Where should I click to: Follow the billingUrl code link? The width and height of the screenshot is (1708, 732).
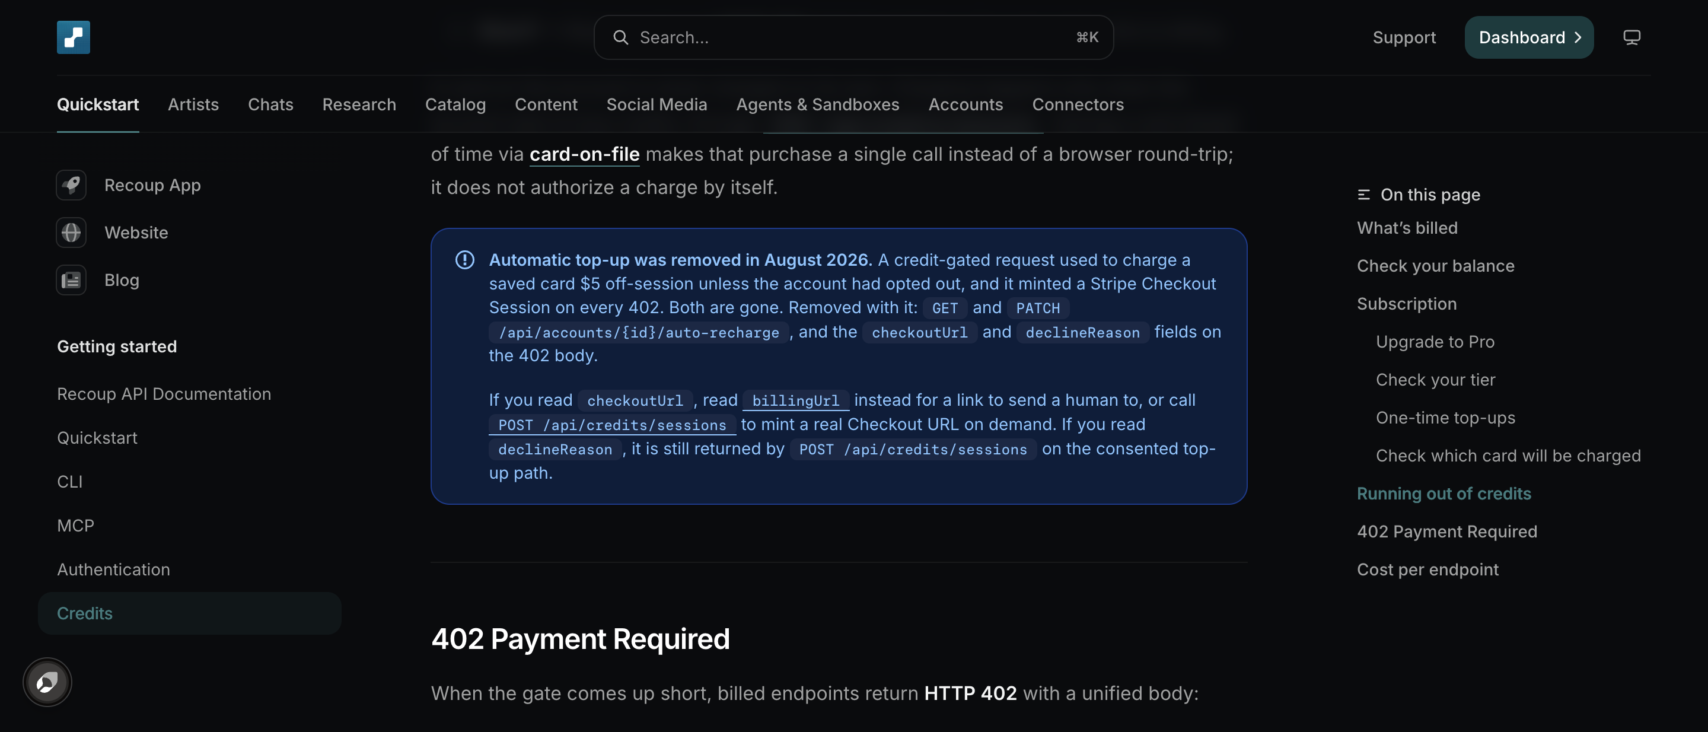(795, 400)
